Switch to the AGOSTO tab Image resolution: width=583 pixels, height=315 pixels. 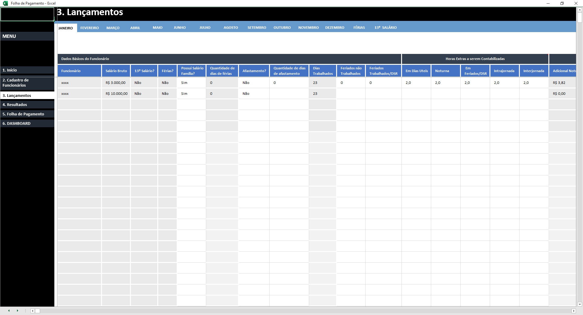231,28
